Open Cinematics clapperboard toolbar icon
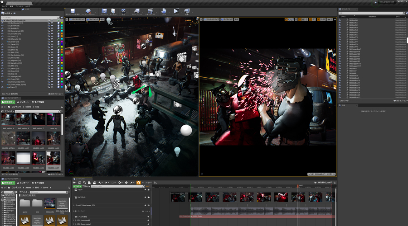 click(150, 11)
